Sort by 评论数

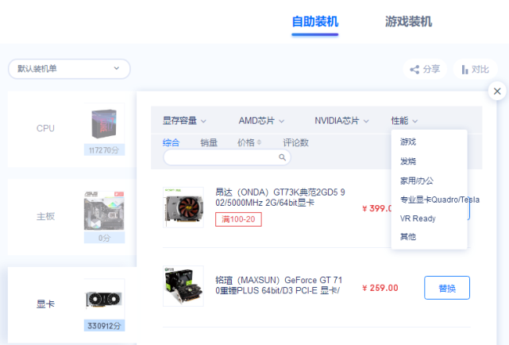click(x=295, y=142)
